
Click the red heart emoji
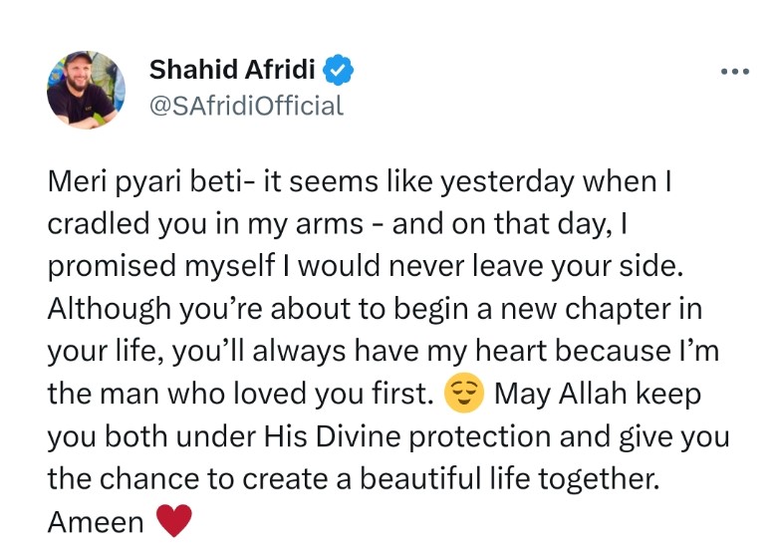(169, 521)
